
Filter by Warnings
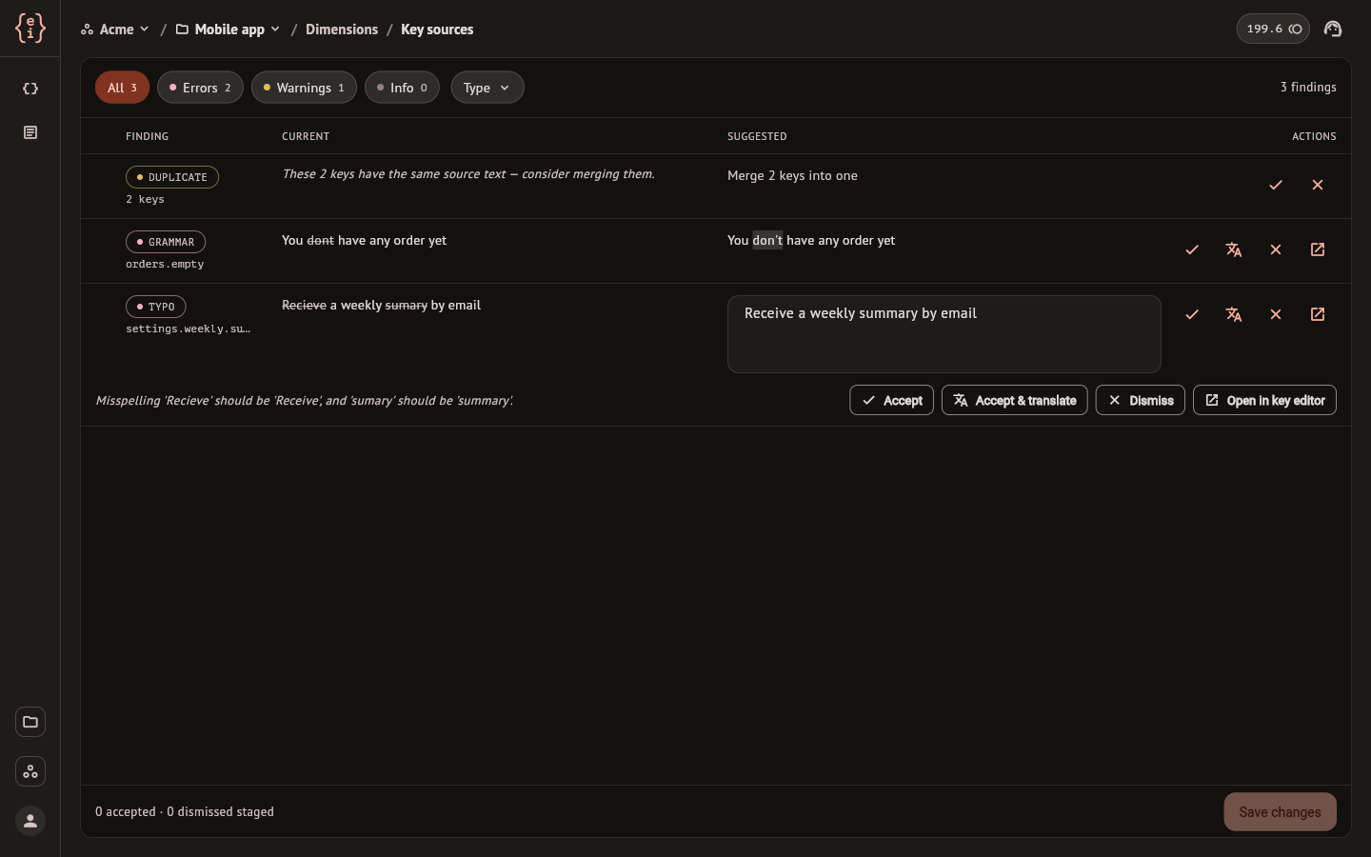click(304, 88)
